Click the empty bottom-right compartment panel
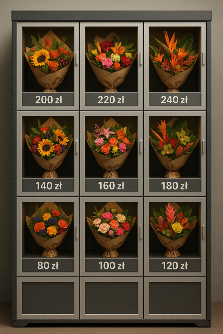The image size is (223, 334). (175, 298)
